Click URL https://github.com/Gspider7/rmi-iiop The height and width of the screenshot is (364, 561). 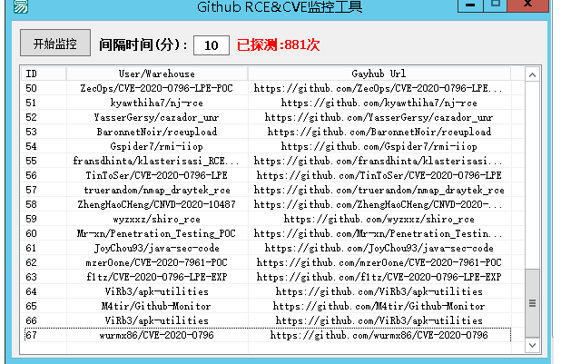(379, 146)
